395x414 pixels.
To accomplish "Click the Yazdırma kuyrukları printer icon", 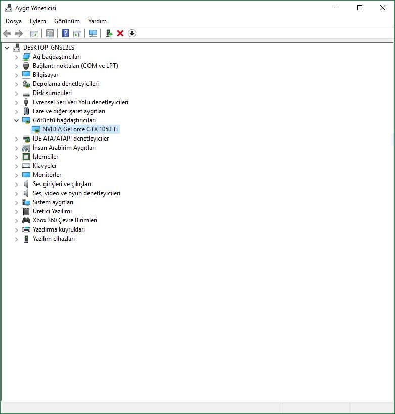I will click(x=26, y=229).
